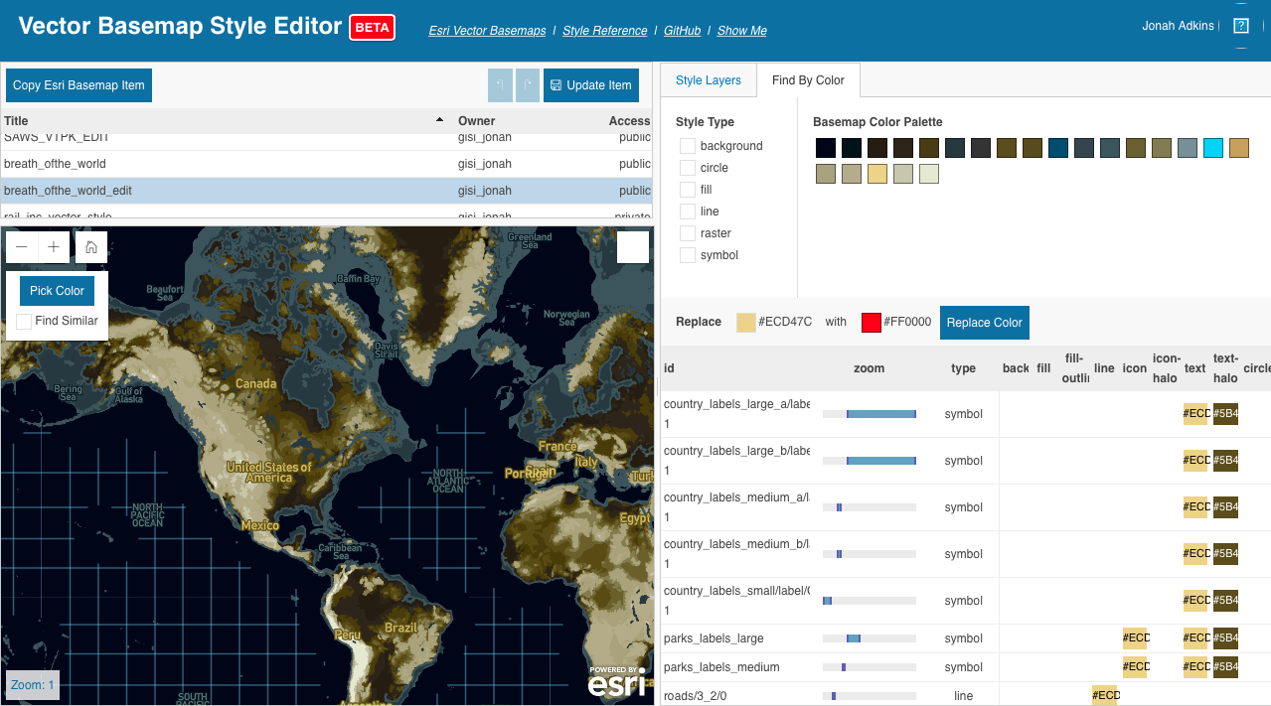The image size is (1271, 706).
Task: Select the Find By Color tab
Action: pyautogui.click(x=808, y=80)
